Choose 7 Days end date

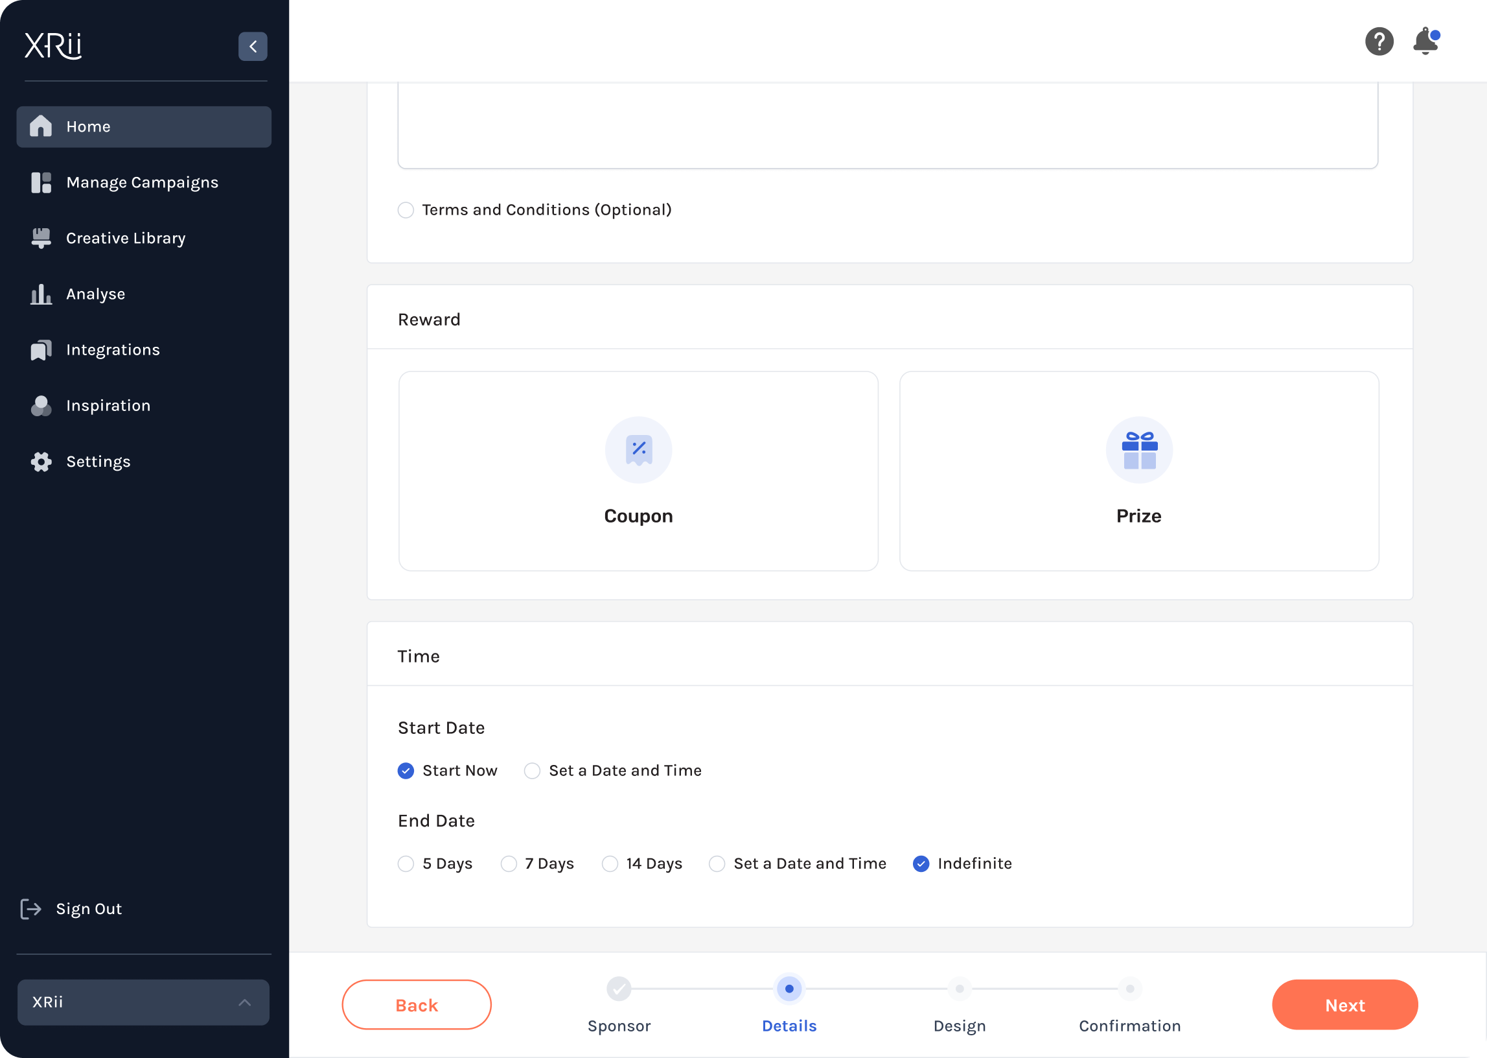point(509,864)
